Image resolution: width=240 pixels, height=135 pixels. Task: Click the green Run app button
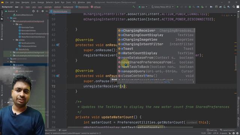coord(177,7)
